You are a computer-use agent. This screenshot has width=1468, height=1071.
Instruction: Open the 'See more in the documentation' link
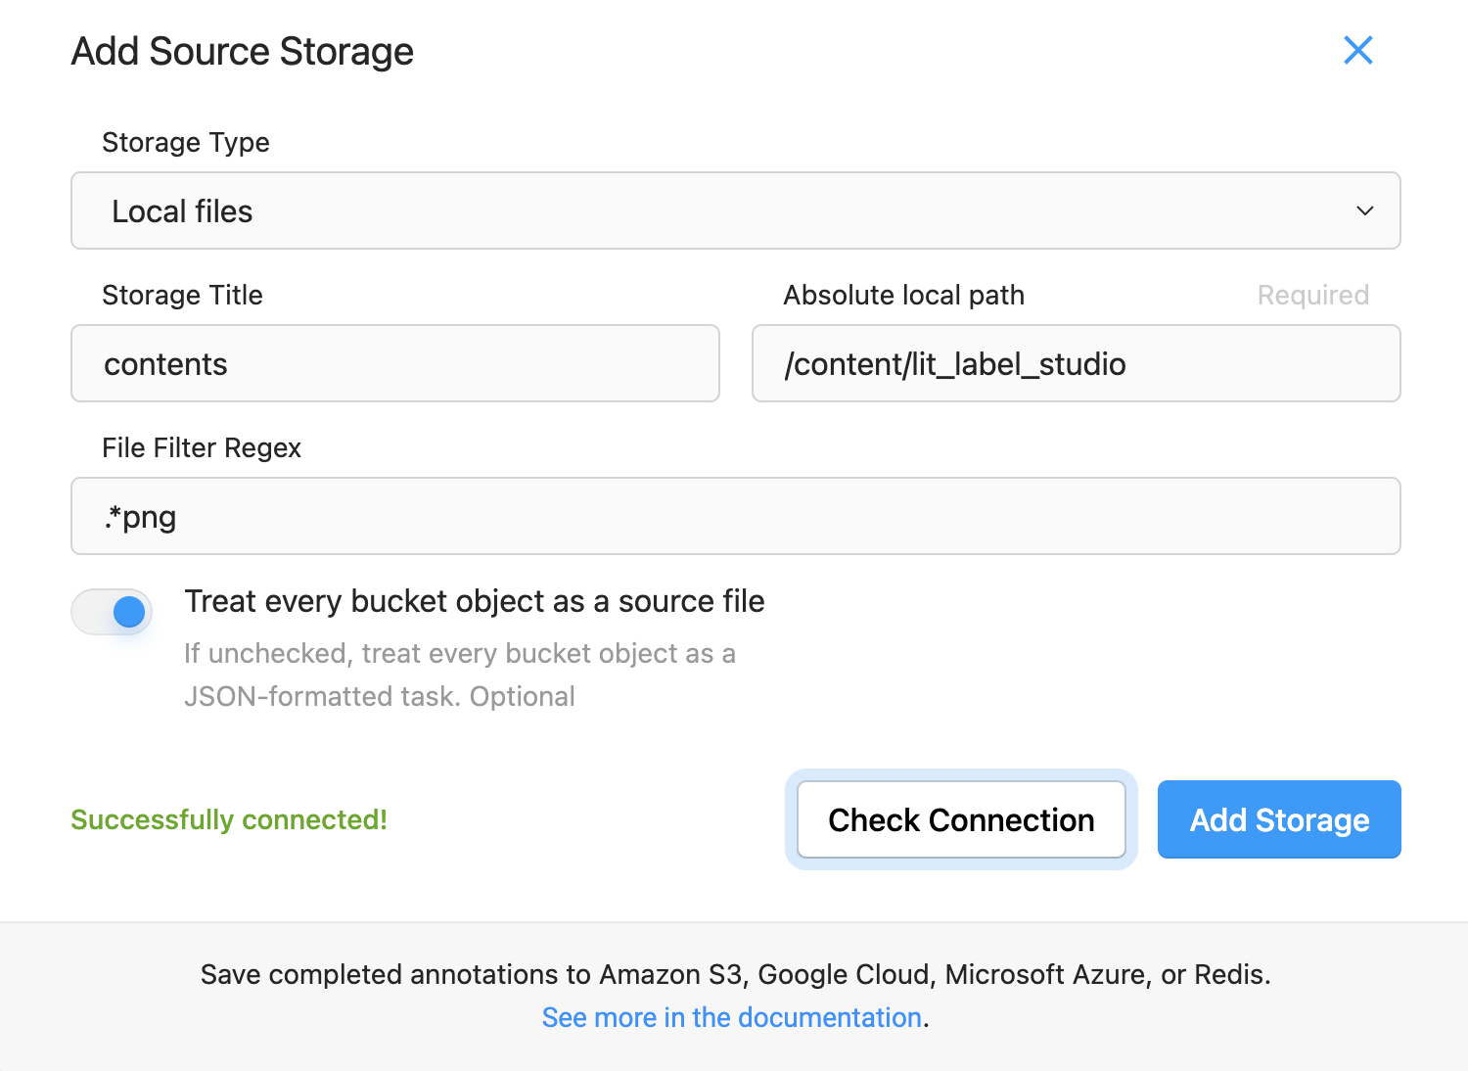(x=732, y=1017)
